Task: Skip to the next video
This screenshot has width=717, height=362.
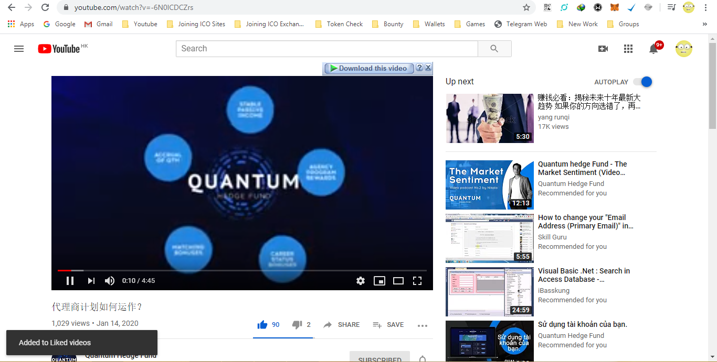Action: [x=91, y=281]
